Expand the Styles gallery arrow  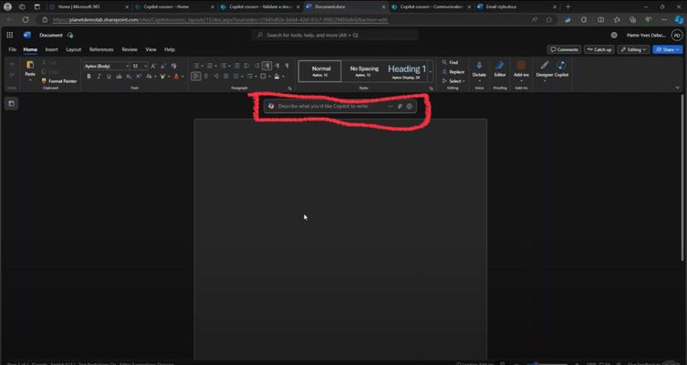click(431, 71)
